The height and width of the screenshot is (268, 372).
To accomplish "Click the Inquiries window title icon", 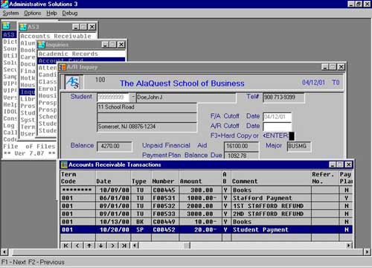I will [42, 45].
